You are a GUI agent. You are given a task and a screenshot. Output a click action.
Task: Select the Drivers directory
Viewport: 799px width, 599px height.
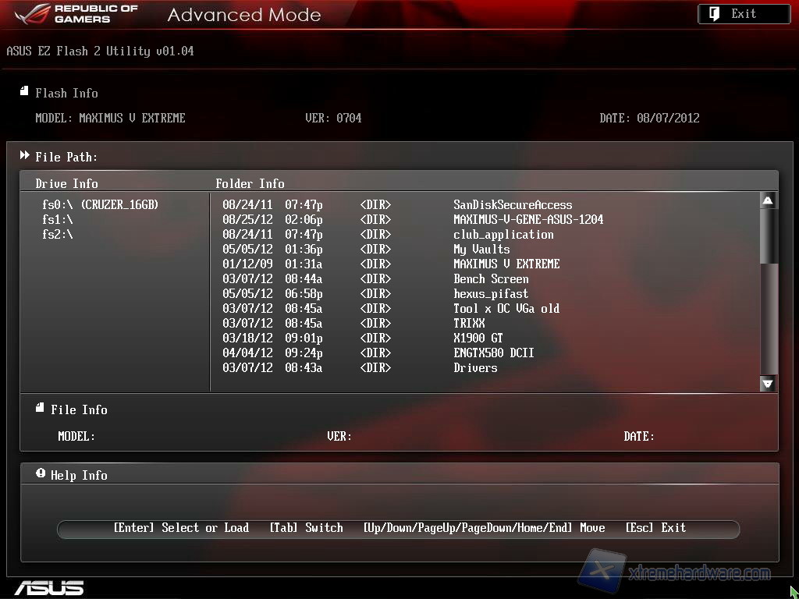(475, 367)
